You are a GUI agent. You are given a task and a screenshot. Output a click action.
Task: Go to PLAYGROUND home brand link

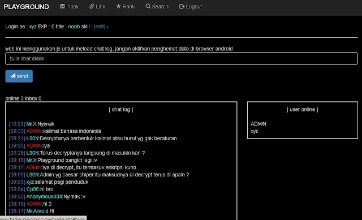[x=27, y=7]
